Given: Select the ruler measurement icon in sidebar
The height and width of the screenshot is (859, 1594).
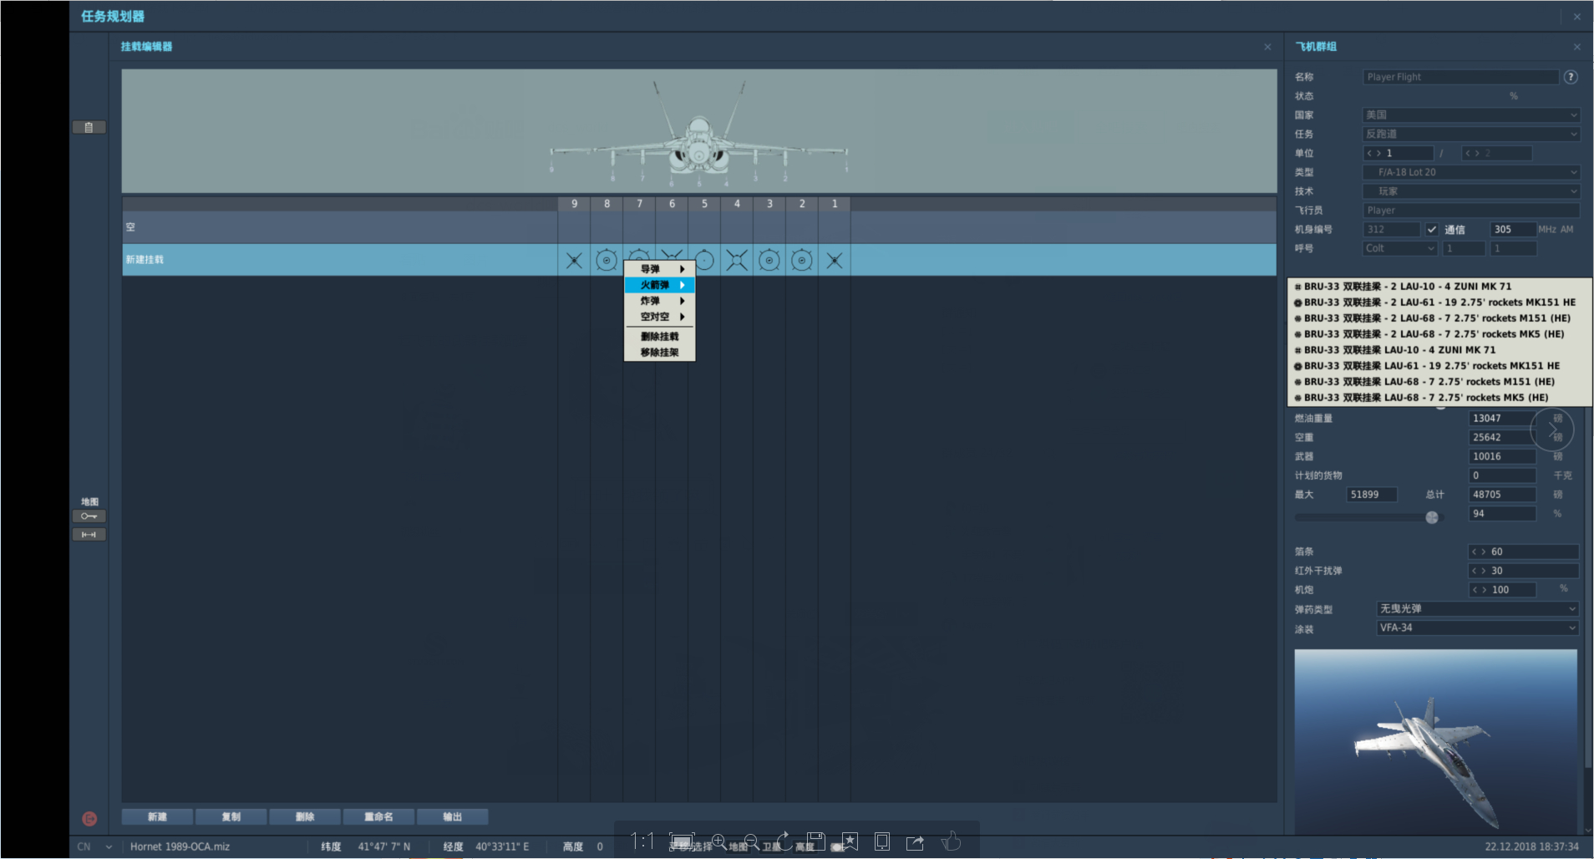Looking at the screenshot, I should pos(89,535).
